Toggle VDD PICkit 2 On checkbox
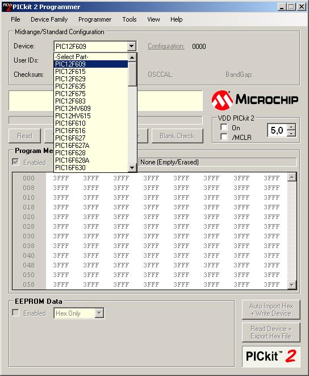Screen dimensions: 309x376 pyautogui.click(x=224, y=127)
